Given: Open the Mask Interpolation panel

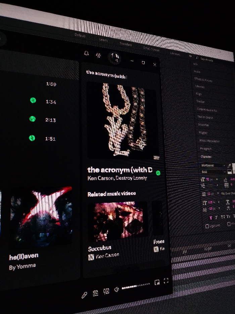Looking at the screenshot, I should [209, 141].
